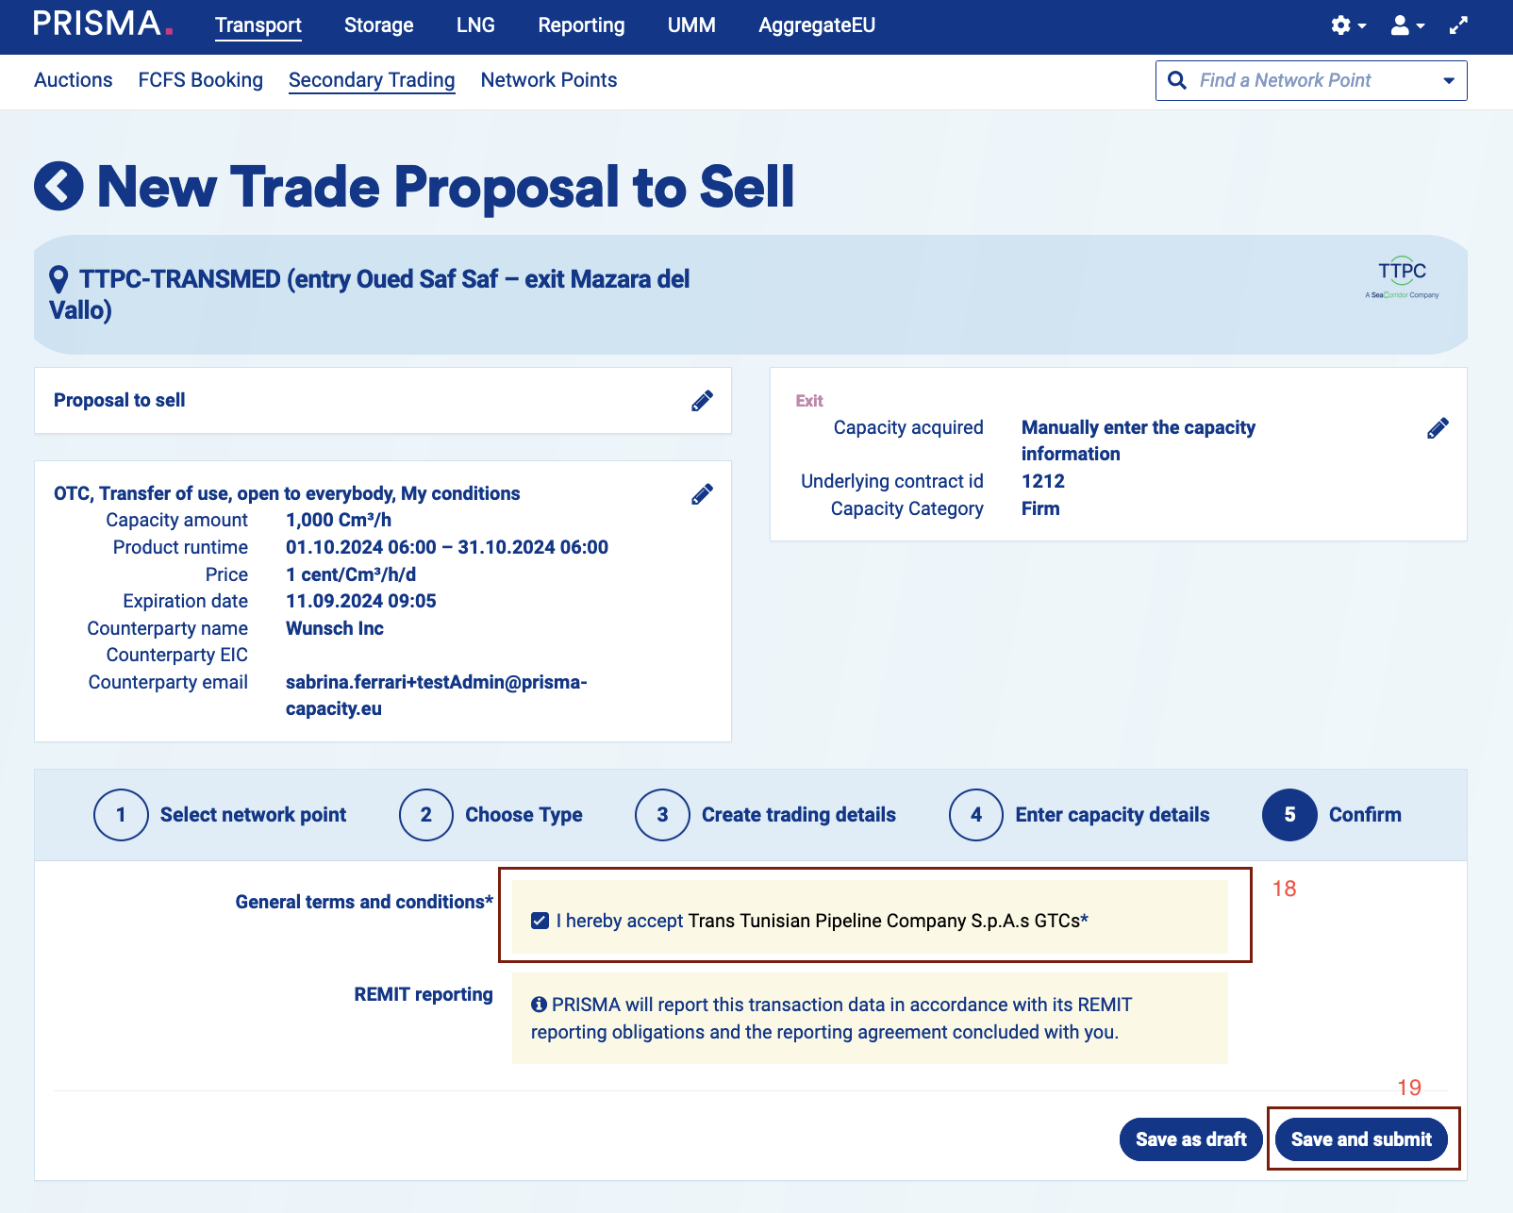Expand the Find a Network Point dropdown

[1448, 81]
